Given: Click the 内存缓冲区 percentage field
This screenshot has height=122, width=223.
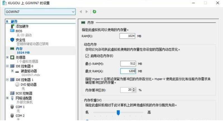Looking at the screenshot, I should click(x=126, y=90).
